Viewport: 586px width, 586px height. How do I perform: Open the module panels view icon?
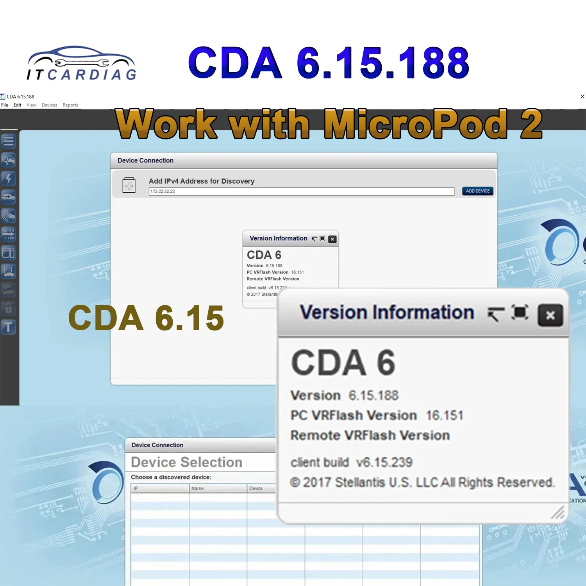(9, 253)
